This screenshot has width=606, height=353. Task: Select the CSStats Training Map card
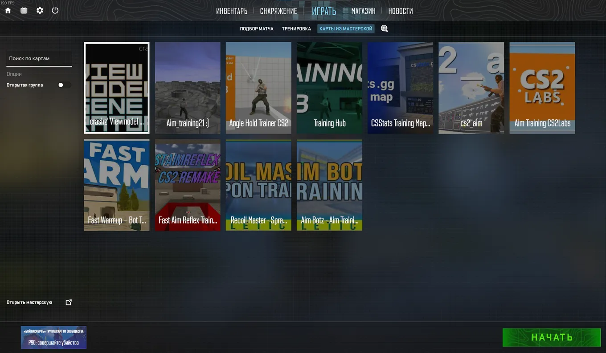(x=401, y=88)
